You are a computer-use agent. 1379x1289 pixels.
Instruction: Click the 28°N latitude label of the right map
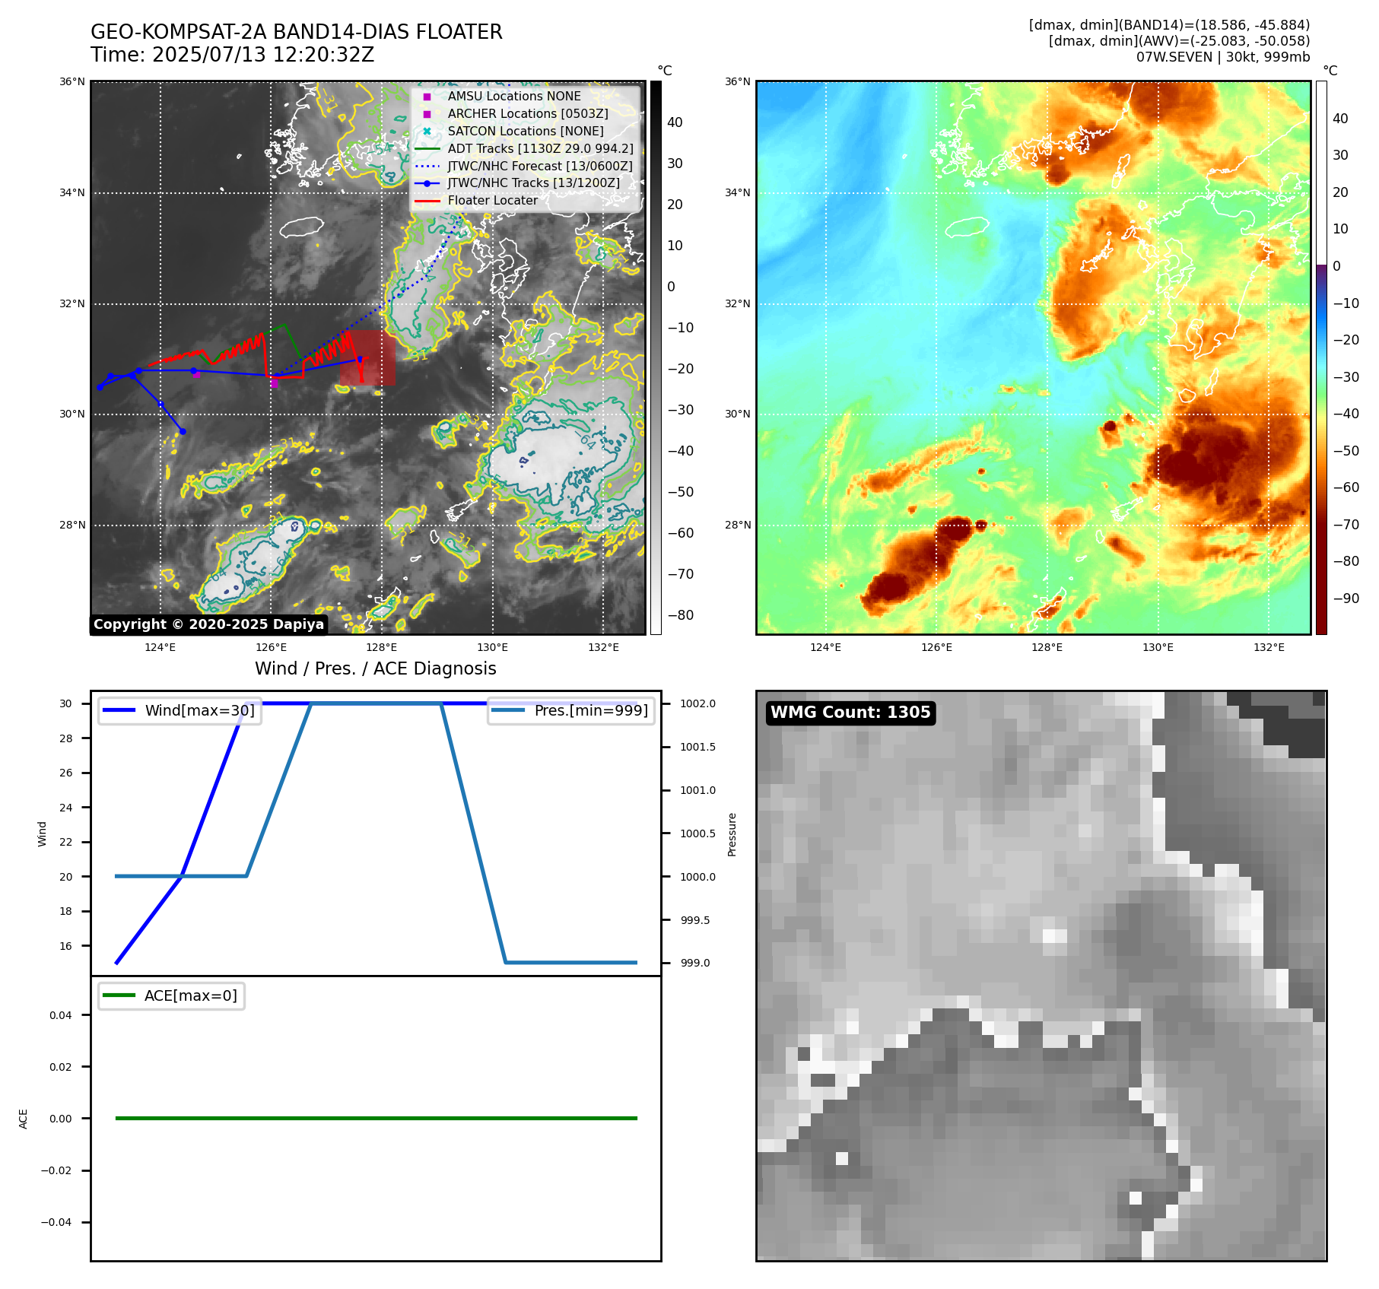tap(738, 525)
